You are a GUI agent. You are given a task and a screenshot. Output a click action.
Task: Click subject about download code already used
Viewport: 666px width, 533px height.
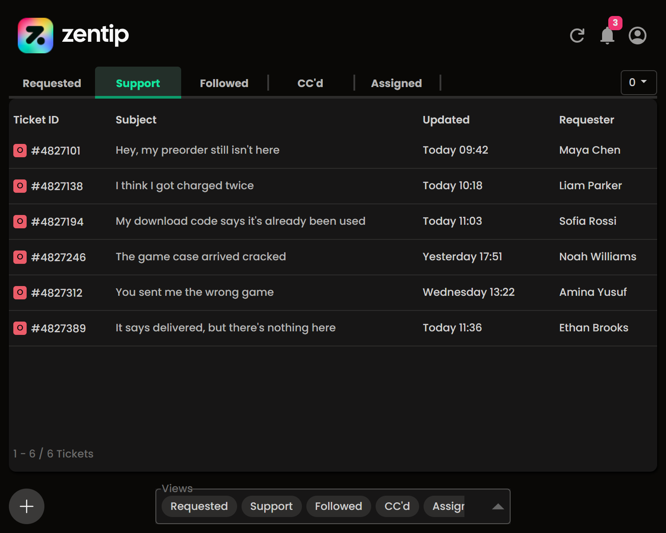point(240,221)
